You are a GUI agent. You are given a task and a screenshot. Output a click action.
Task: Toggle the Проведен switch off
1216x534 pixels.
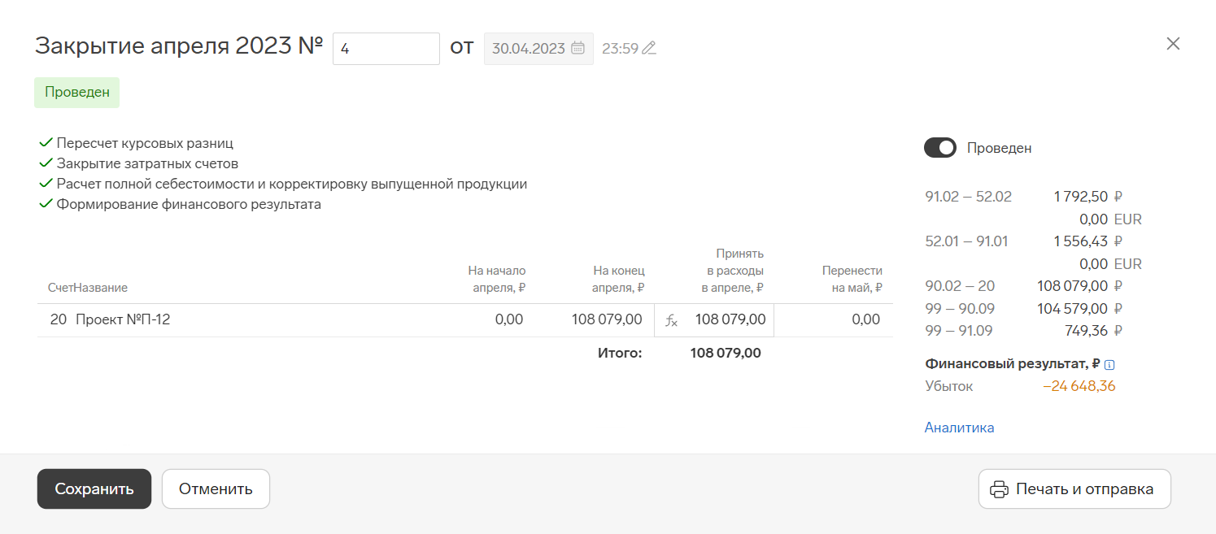coord(939,148)
